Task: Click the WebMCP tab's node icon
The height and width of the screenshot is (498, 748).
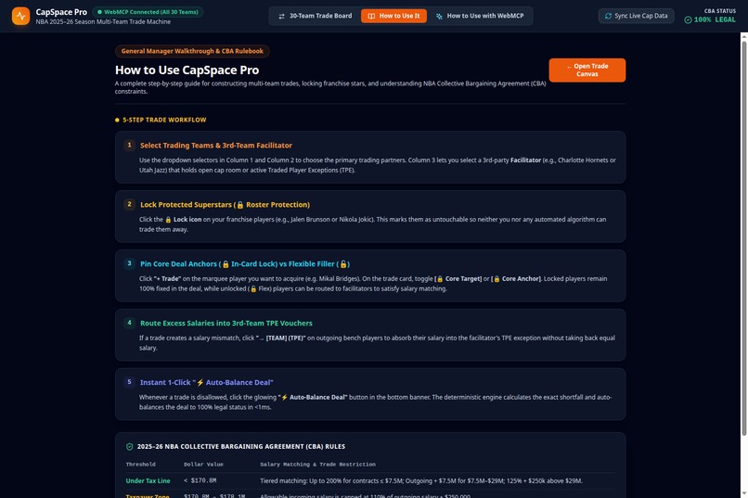Action: (x=439, y=16)
